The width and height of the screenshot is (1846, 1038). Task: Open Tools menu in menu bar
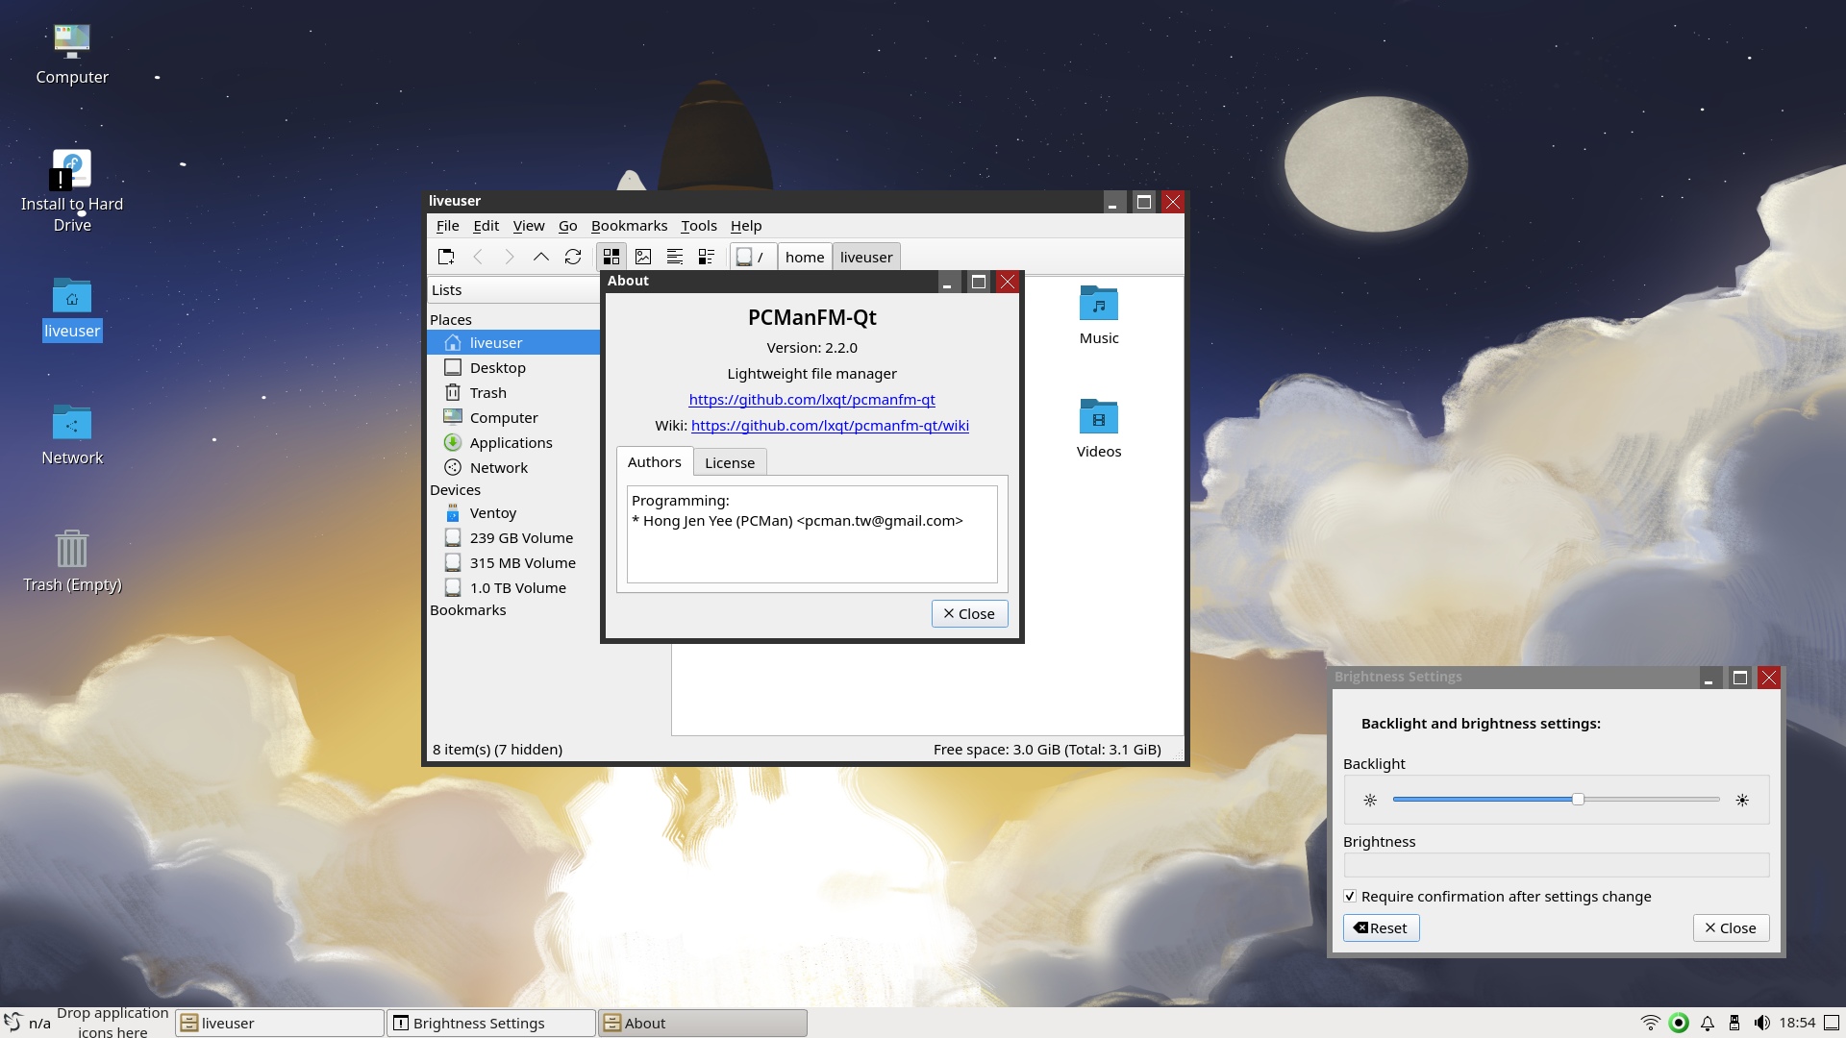pos(699,226)
